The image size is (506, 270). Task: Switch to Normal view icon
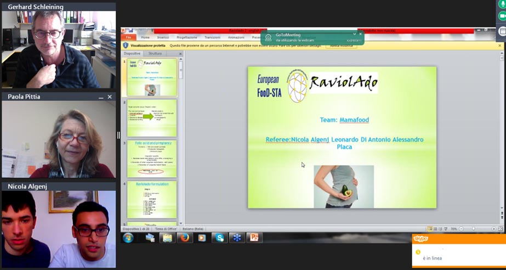coord(430,229)
